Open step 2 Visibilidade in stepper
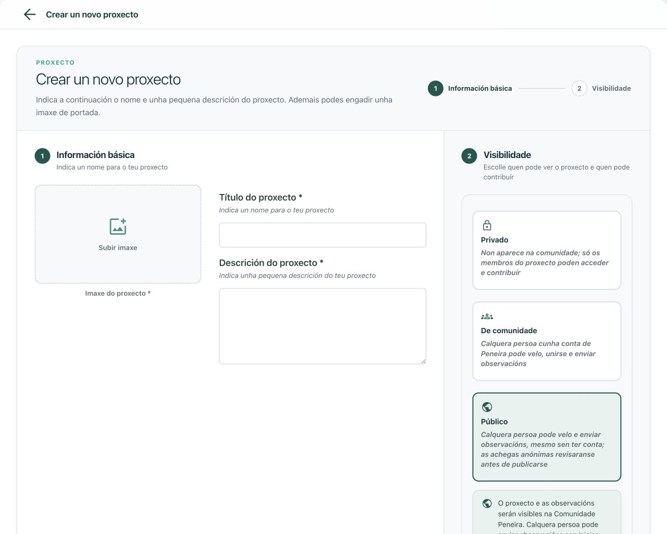 pos(601,89)
